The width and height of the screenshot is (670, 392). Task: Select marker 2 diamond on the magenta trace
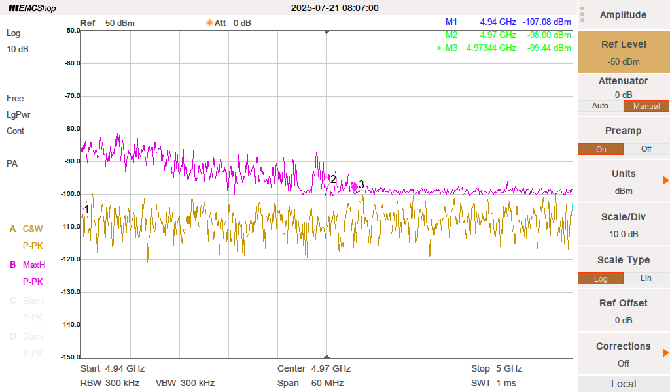pos(328,179)
